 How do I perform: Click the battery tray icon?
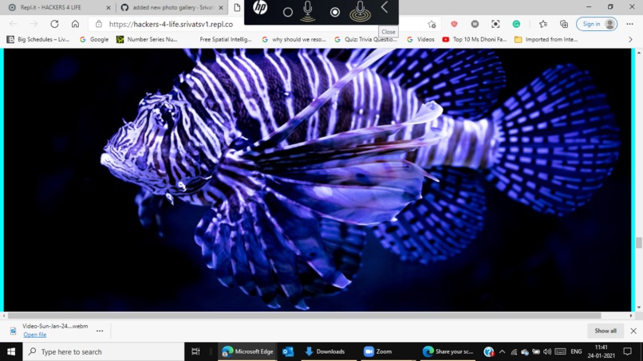[x=536, y=351]
